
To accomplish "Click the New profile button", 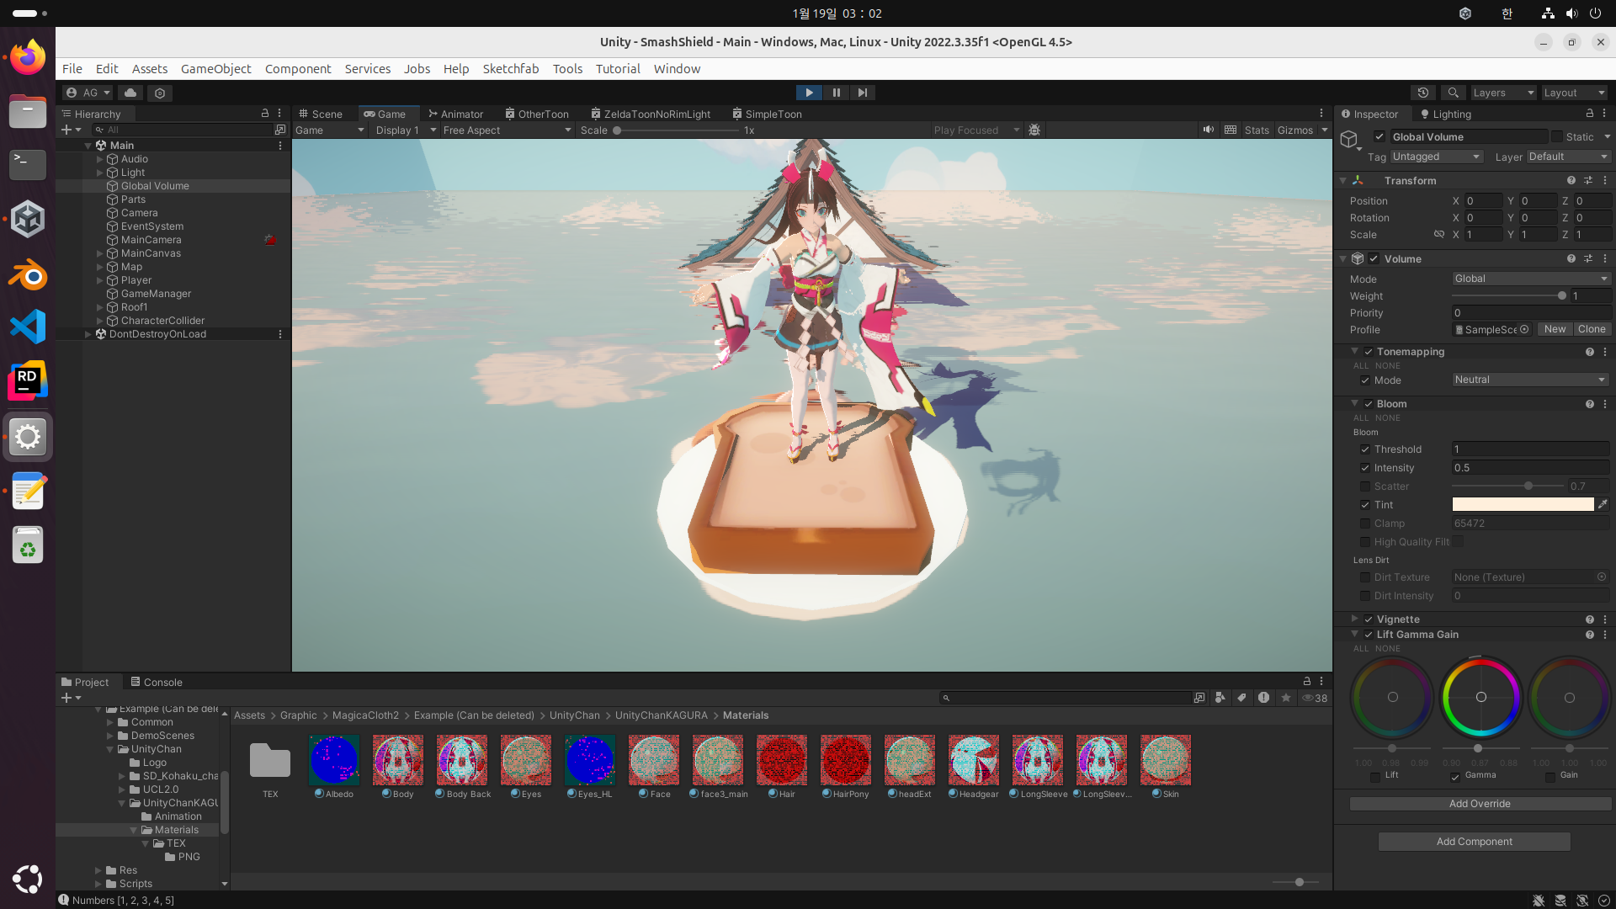I will [x=1555, y=329].
